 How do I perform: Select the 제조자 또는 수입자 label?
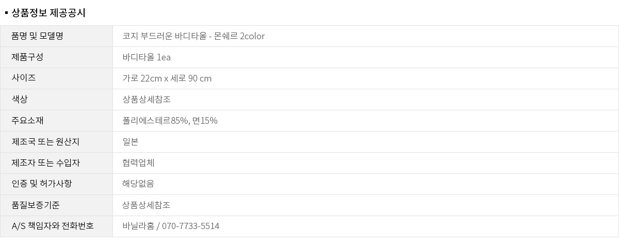(x=45, y=163)
